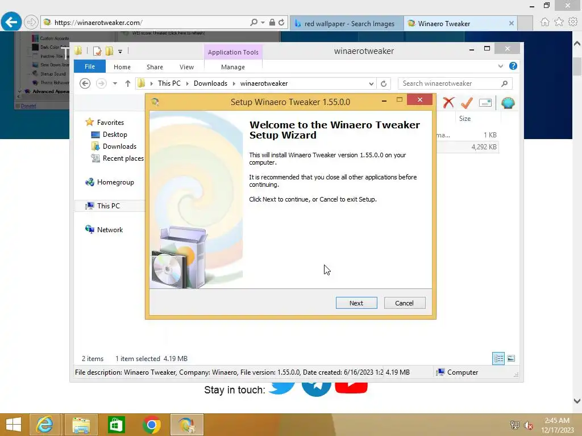The width and height of the screenshot is (582, 436).
Task: Go back in Internet Explorer
Action: coord(11,22)
